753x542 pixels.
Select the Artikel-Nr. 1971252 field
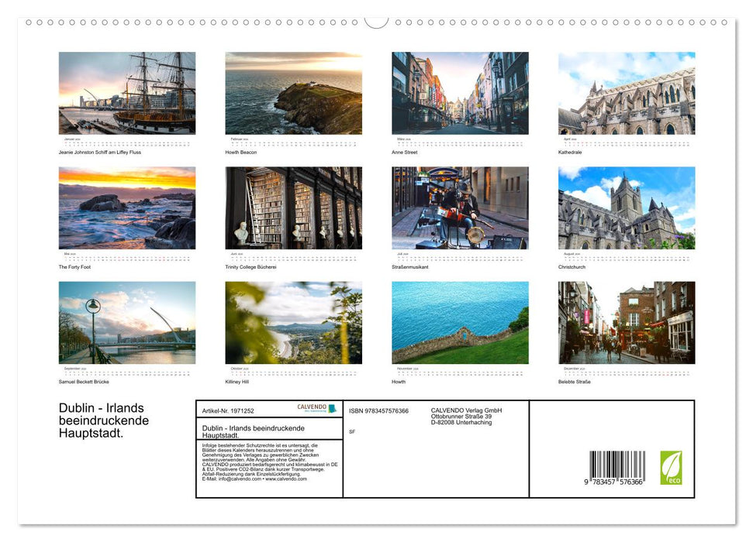[x=229, y=410]
